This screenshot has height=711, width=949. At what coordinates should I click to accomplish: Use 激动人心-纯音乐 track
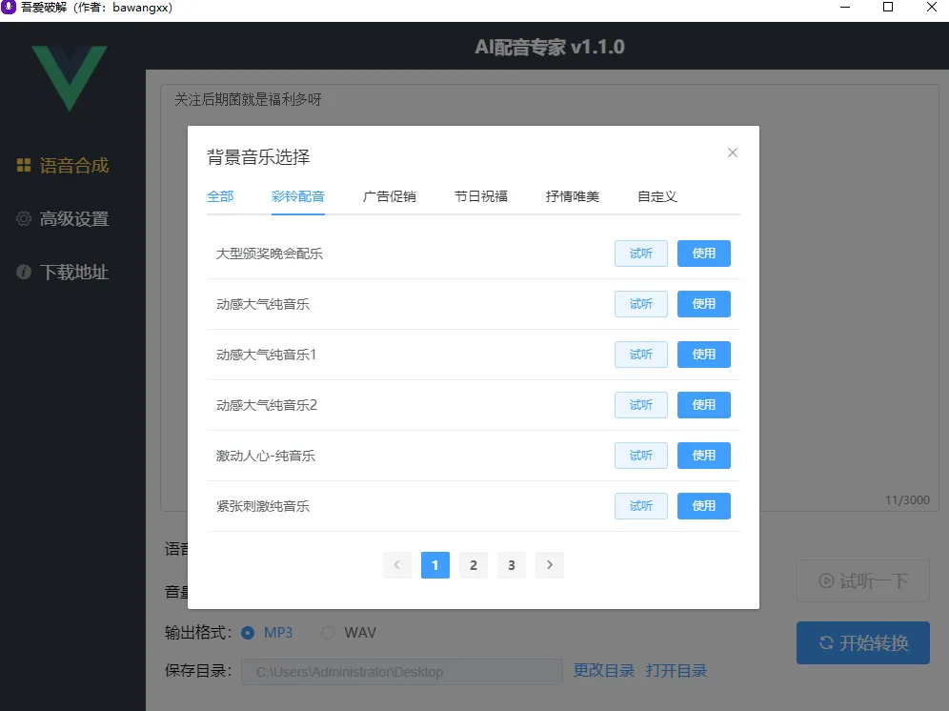703,456
